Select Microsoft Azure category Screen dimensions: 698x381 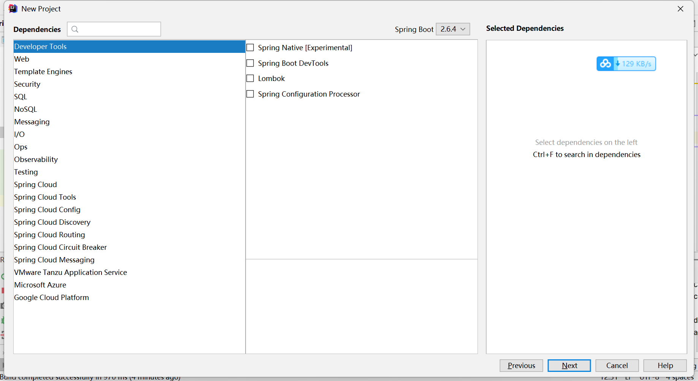[x=129, y=285]
